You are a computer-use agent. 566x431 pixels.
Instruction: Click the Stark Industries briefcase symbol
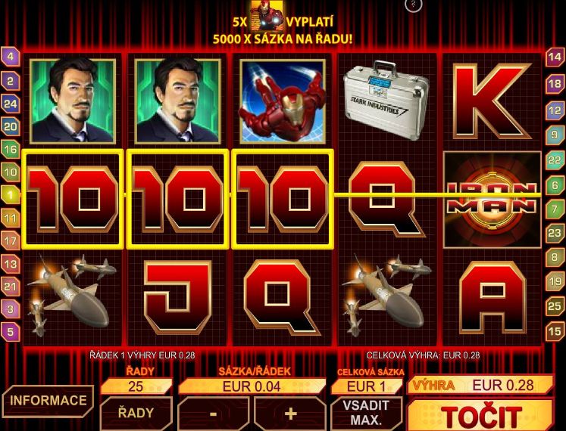pos(386,100)
